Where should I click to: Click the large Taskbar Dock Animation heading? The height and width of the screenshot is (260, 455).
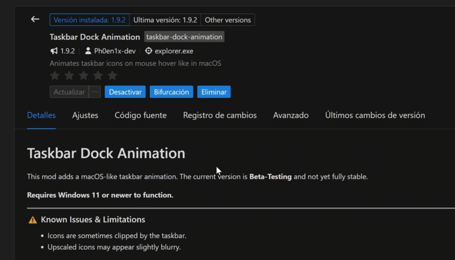click(x=106, y=153)
